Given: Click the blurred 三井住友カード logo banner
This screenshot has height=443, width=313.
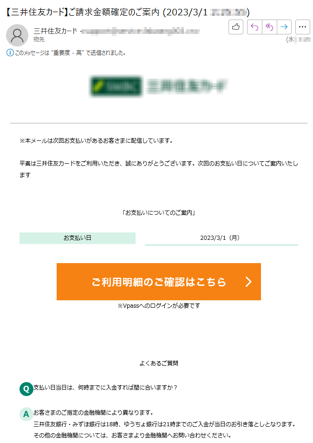Looking at the screenshot, I should [x=158, y=86].
